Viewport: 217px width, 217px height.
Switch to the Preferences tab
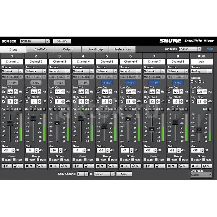pos(122,49)
